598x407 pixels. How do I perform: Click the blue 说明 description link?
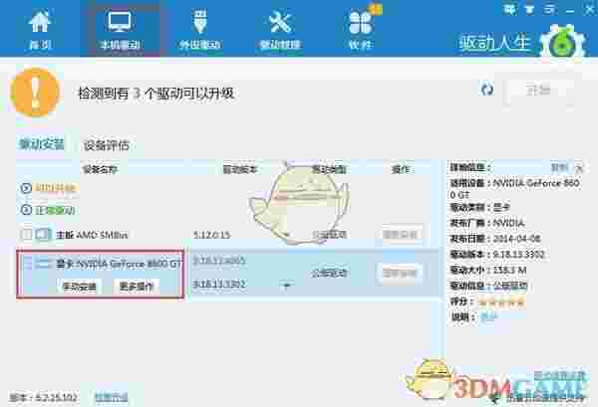point(488,316)
